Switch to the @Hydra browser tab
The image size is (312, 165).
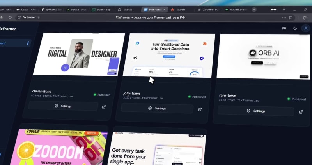(x=52, y=9)
